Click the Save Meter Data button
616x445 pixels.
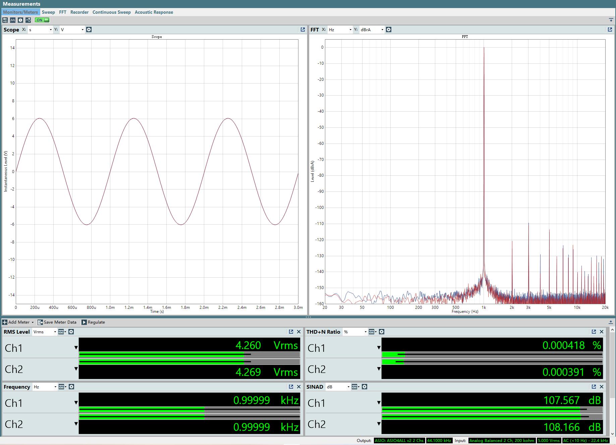coord(57,322)
